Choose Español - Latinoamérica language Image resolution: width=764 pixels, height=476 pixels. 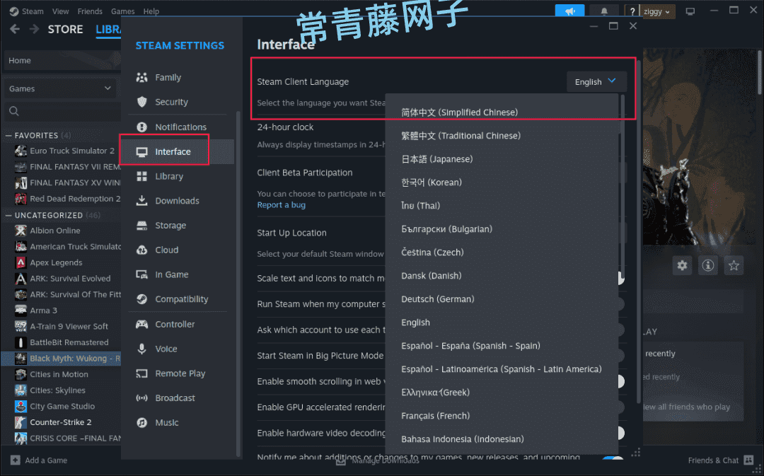coord(502,368)
